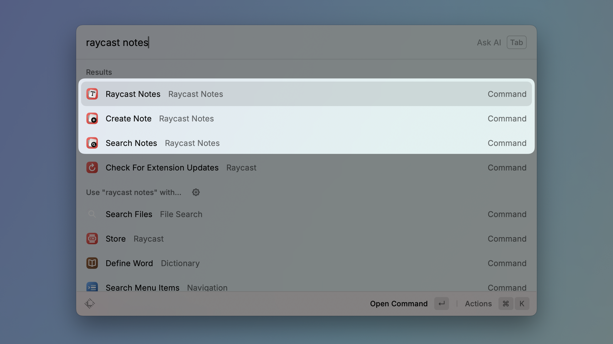Image resolution: width=613 pixels, height=344 pixels.
Task: Select the Search Files fallback command
Action: [306, 214]
